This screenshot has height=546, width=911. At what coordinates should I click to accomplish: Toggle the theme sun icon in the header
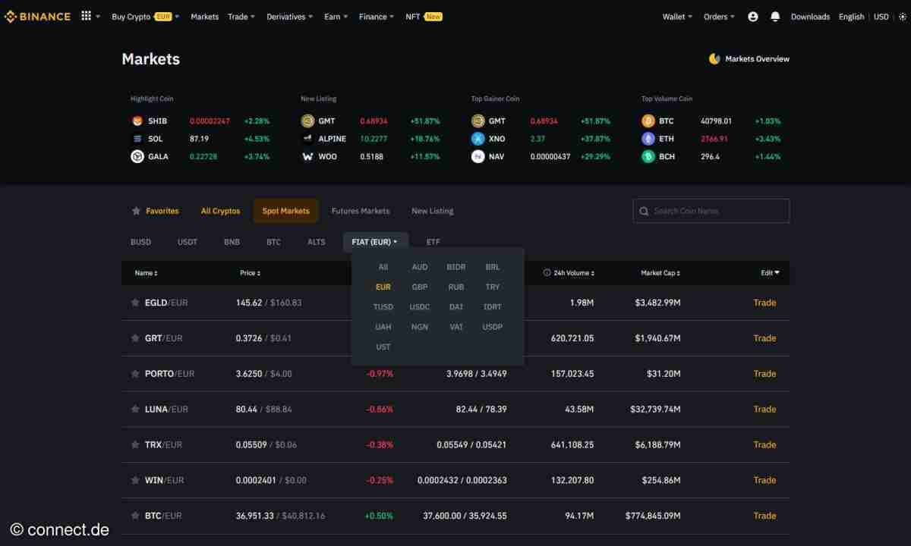[903, 16]
